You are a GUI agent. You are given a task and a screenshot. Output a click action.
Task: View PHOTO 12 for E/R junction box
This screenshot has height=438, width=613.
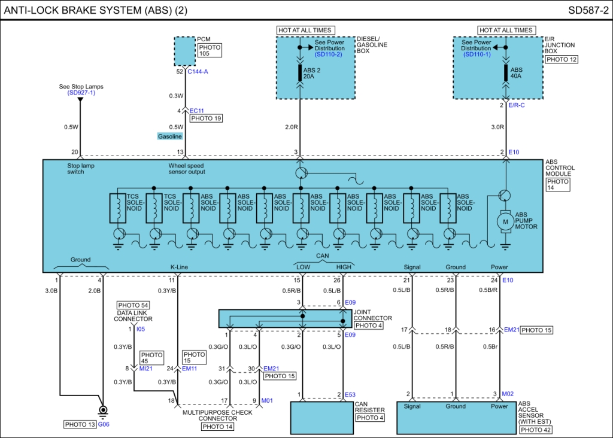562,59
